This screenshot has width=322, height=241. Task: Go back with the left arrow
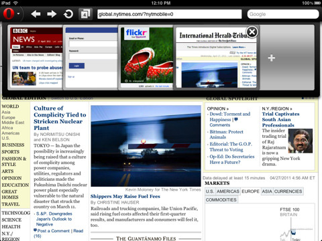36,14
